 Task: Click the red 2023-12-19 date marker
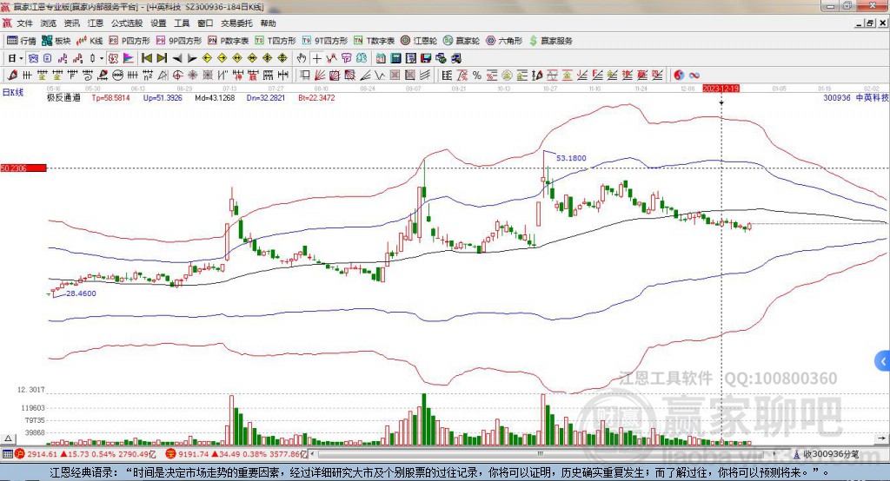[721, 89]
